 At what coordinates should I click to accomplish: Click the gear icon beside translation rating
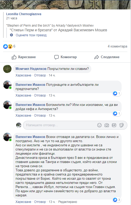click(x=11, y=35)
